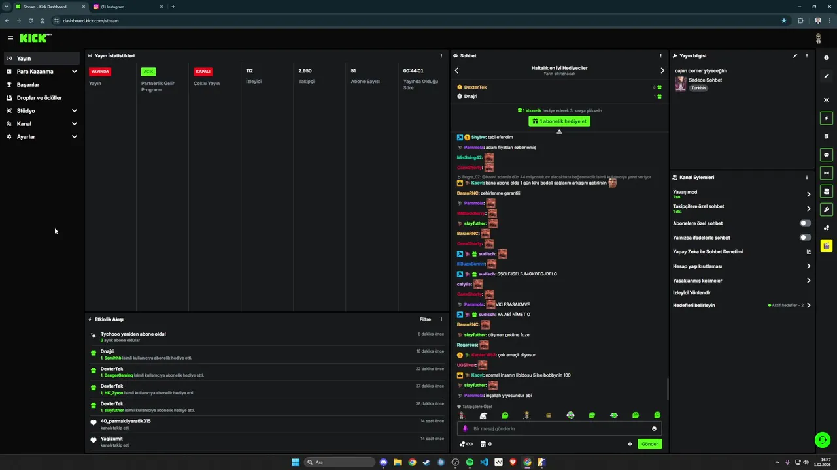The image size is (837, 470).
Task: Click İzleyici Yönlendir
Action: pos(692,293)
